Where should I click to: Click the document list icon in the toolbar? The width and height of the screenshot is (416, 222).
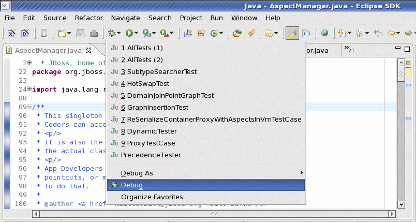point(44,34)
